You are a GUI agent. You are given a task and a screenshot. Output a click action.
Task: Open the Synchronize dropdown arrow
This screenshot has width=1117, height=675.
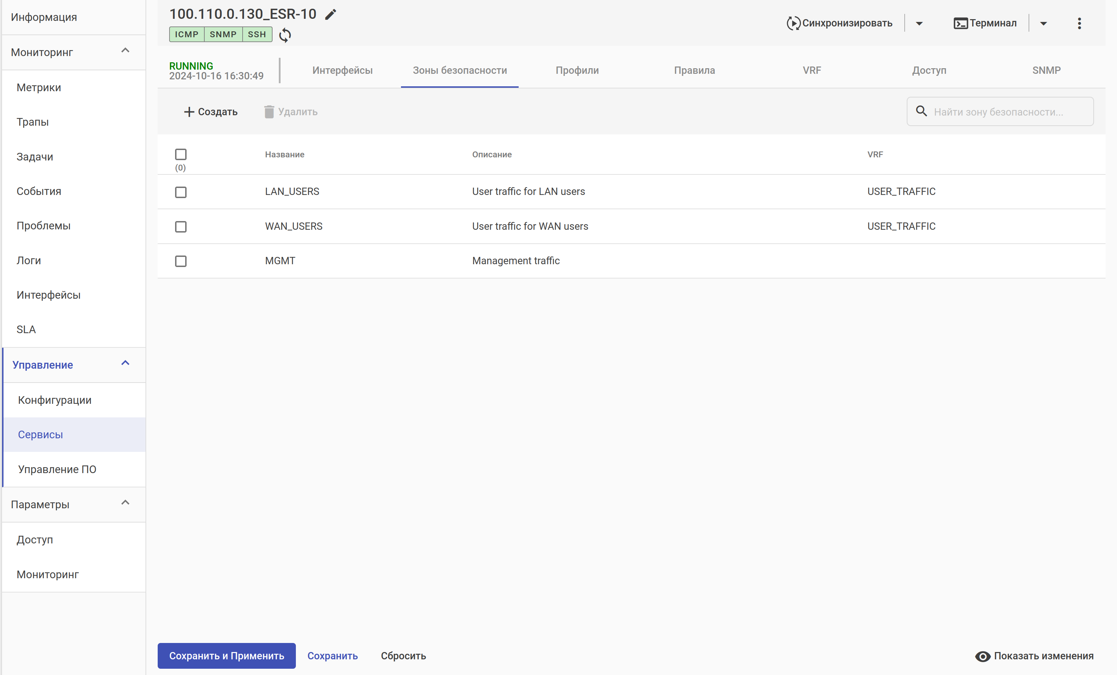(919, 24)
